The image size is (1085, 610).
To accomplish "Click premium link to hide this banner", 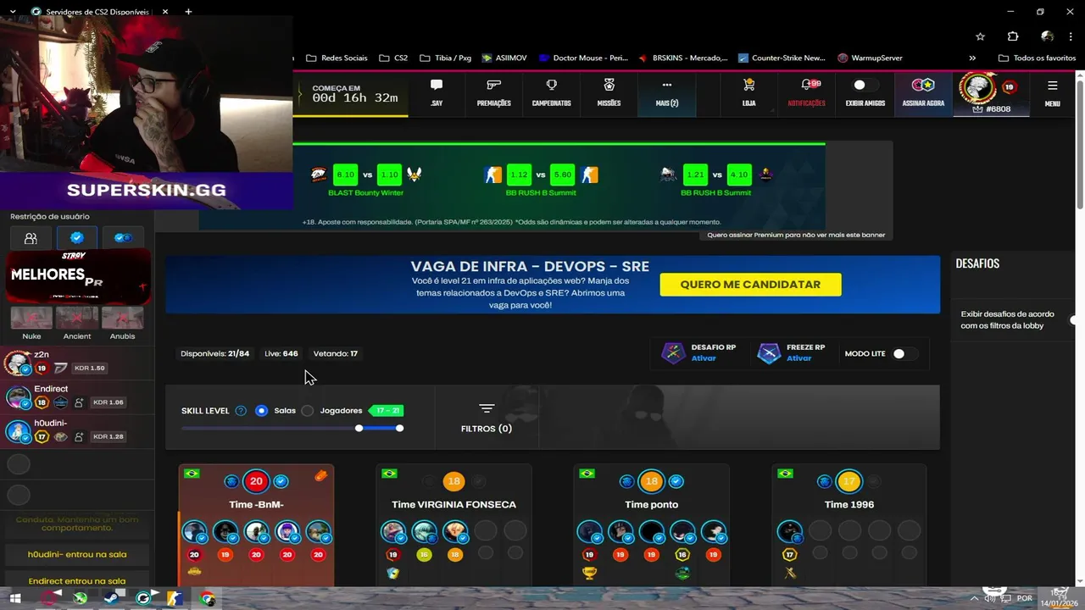I will click(x=796, y=235).
